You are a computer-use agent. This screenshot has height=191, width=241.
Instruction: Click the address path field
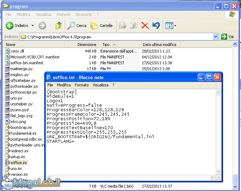117,37
